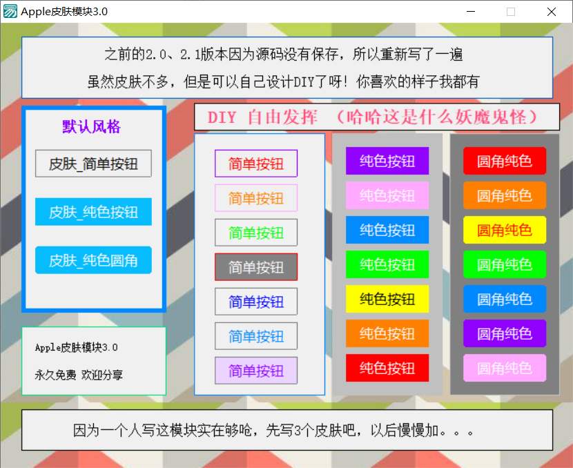
Task: Click the pink 圆角纯色 button
Action: click(505, 368)
